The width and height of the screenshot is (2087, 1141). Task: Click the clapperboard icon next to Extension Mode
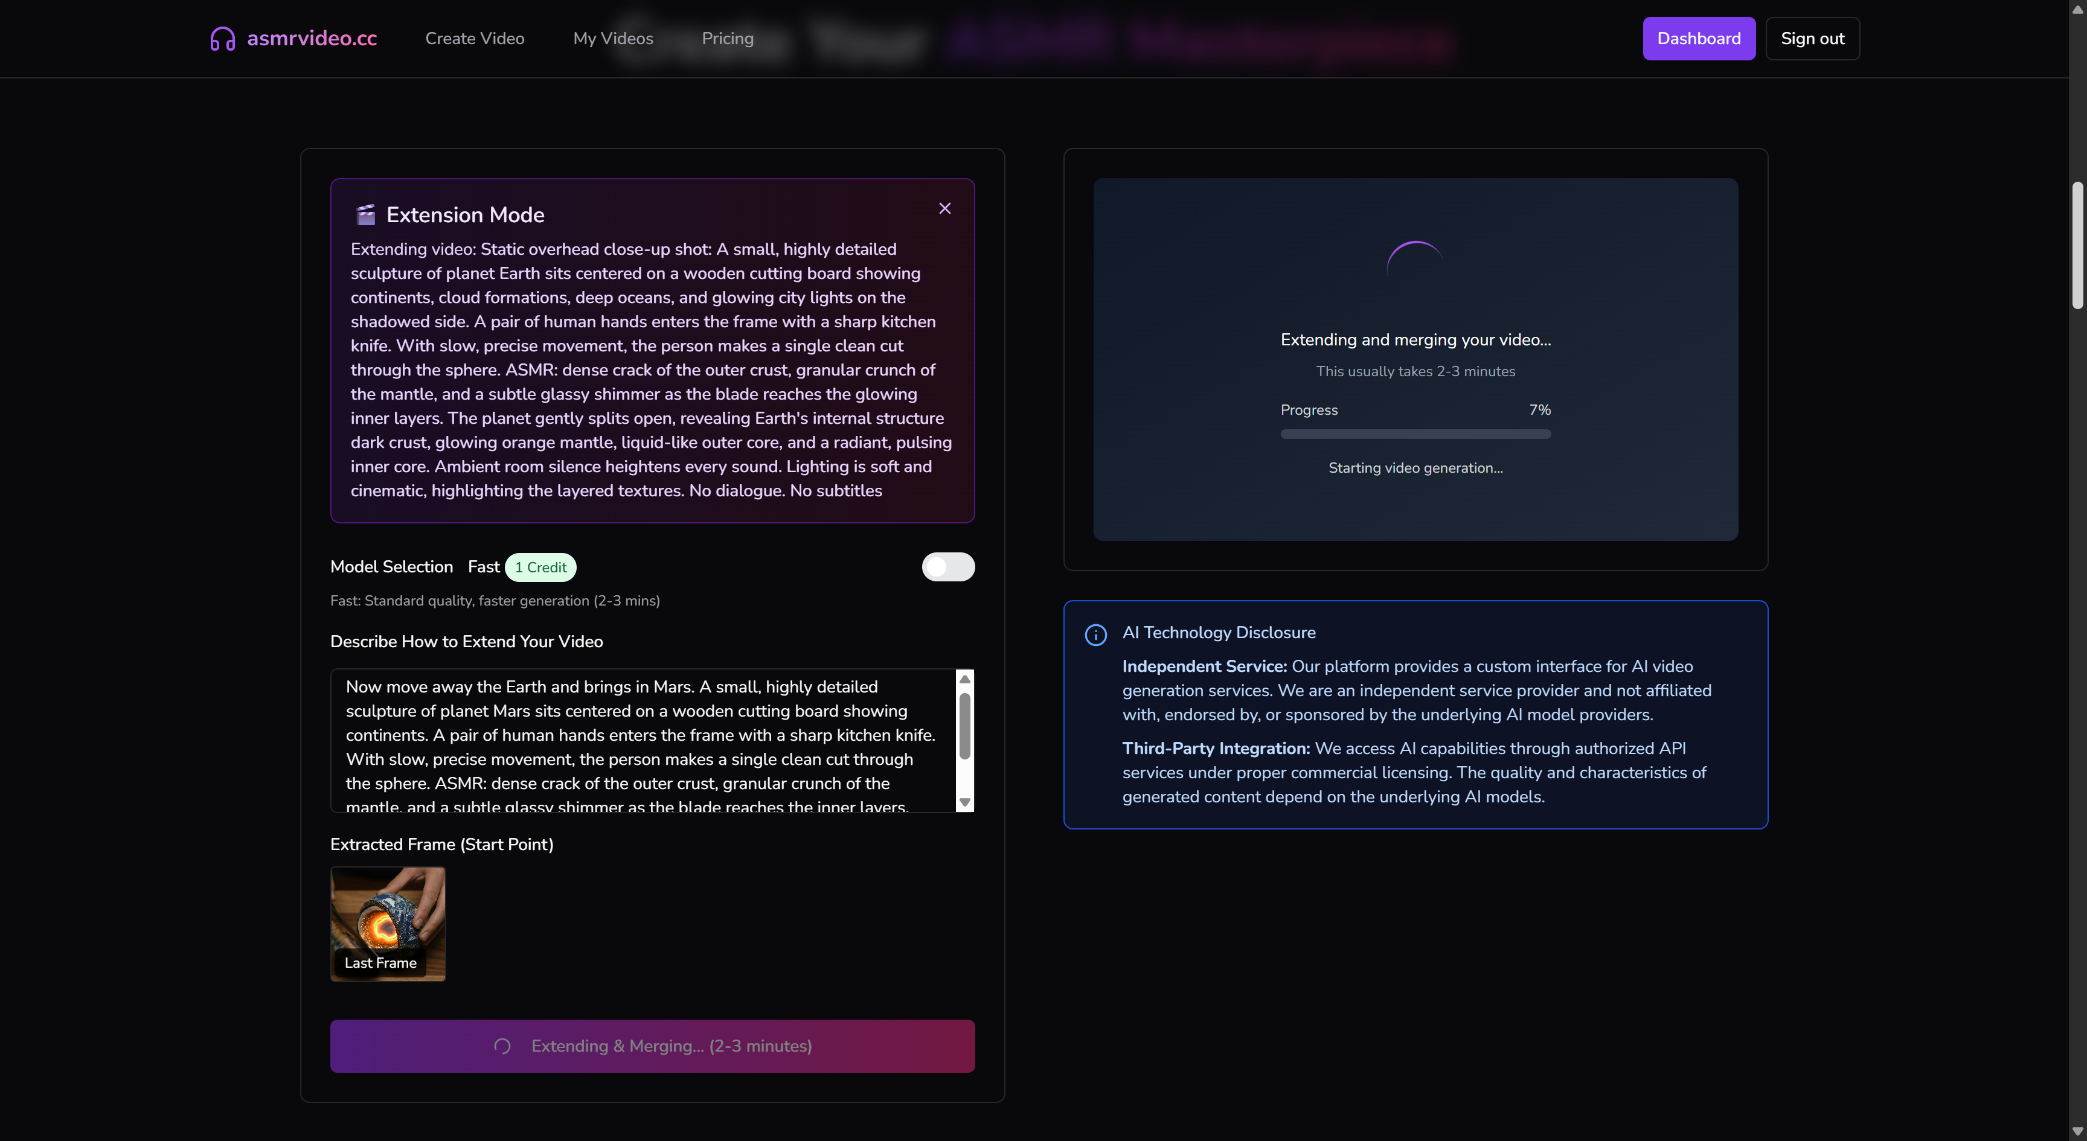coord(365,214)
